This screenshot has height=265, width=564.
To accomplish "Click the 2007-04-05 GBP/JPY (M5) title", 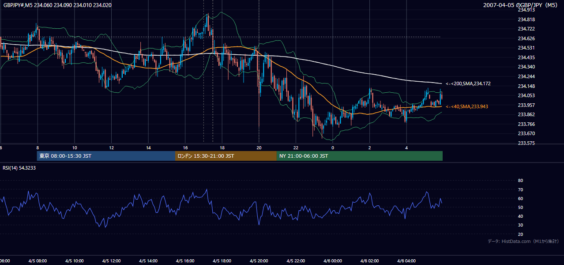I will (521, 5).
